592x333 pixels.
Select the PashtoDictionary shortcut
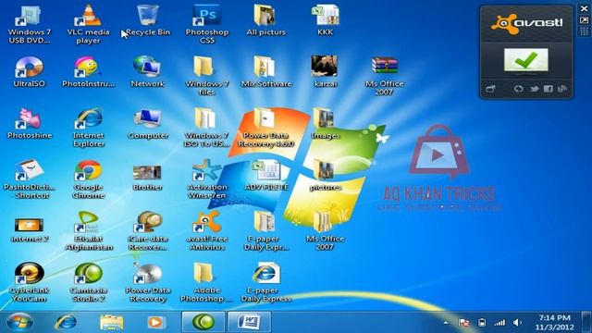pyautogui.click(x=30, y=179)
